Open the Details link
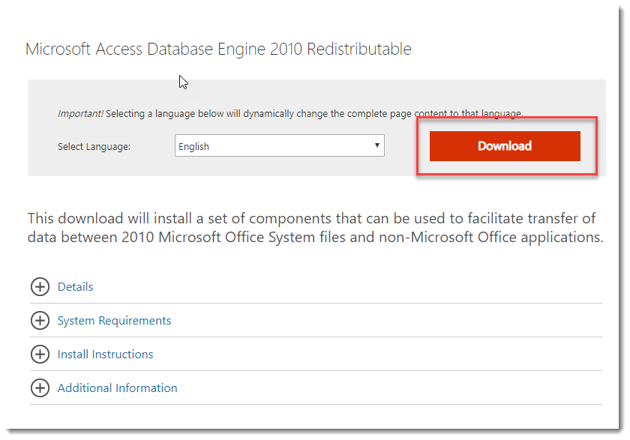The height and width of the screenshot is (440, 630). tap(75, 286)
